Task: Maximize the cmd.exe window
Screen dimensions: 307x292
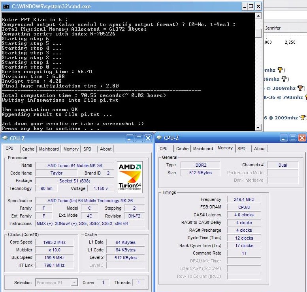Action: point(251,6)
